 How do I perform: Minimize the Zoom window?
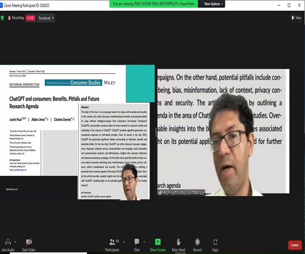point(279,5)
